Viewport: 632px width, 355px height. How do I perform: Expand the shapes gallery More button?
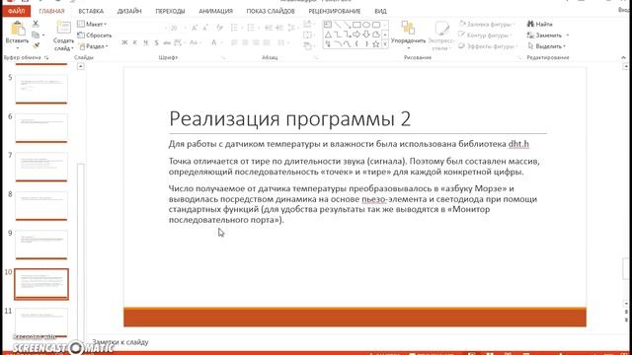tap(385, 44)
